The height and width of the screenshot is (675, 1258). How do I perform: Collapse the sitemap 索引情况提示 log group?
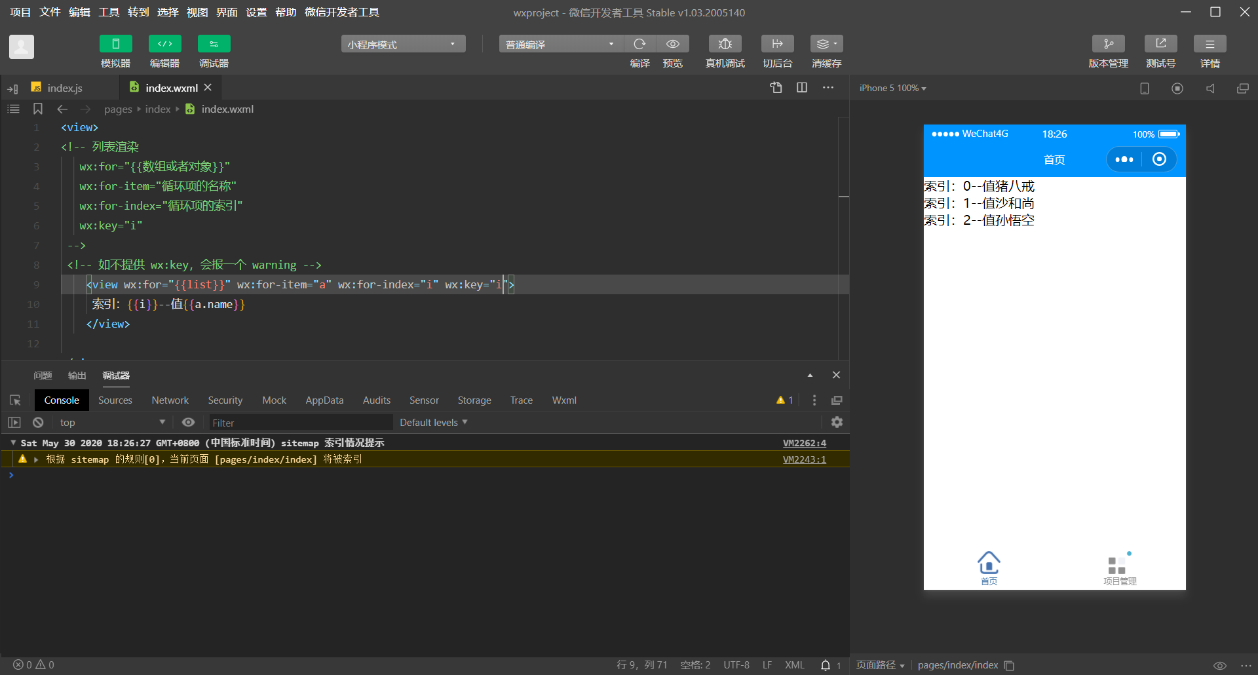click(12, 443)
